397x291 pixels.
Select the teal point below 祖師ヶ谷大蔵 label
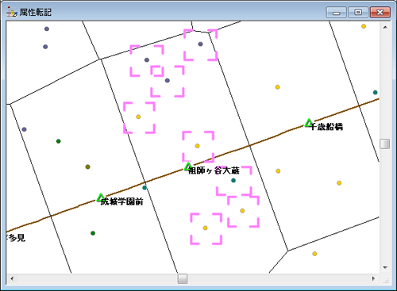tap(233, 181)
